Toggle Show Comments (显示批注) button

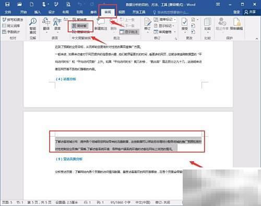129,32
